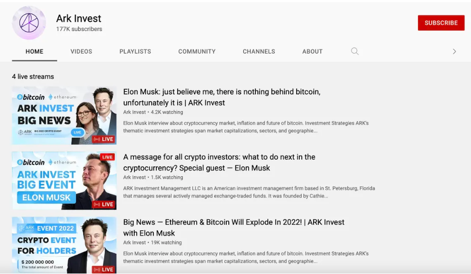
Task: Click the third stream's description about Elon Musk interview
Action: point(246,257)
